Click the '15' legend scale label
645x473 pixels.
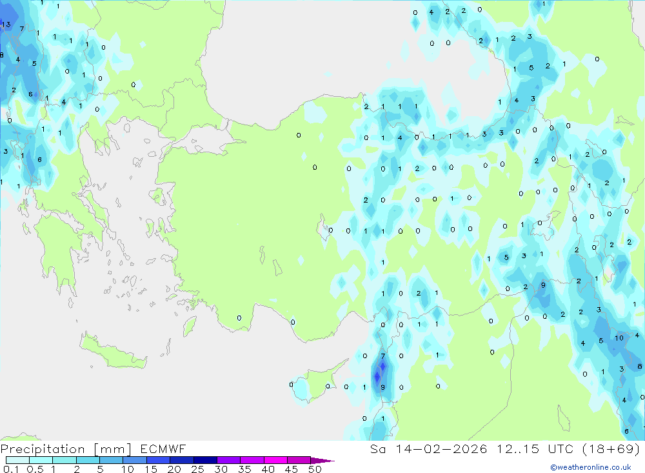pos(151,469)
